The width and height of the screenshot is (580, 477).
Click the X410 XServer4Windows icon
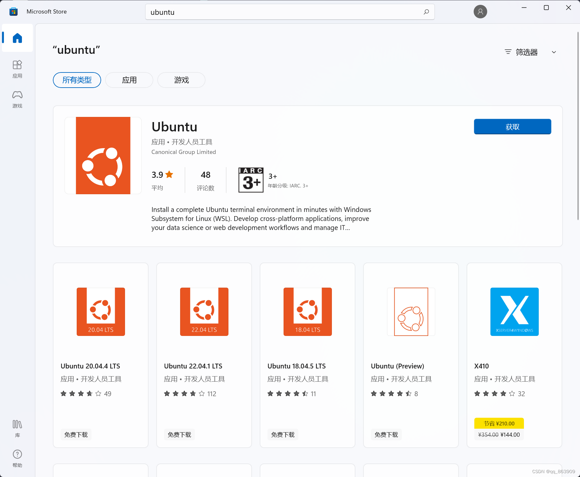tap(515, 312)
